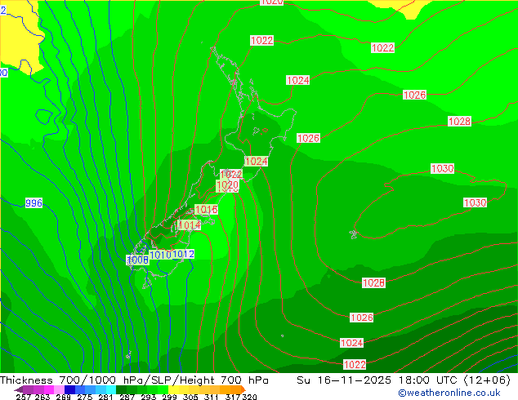This screenshot has height=400, width=518.
Task: Click the purple arrow start of the legend bar
Action: point(19,389)
